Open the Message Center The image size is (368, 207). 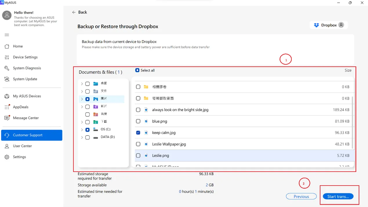click(x=26, y=118)
